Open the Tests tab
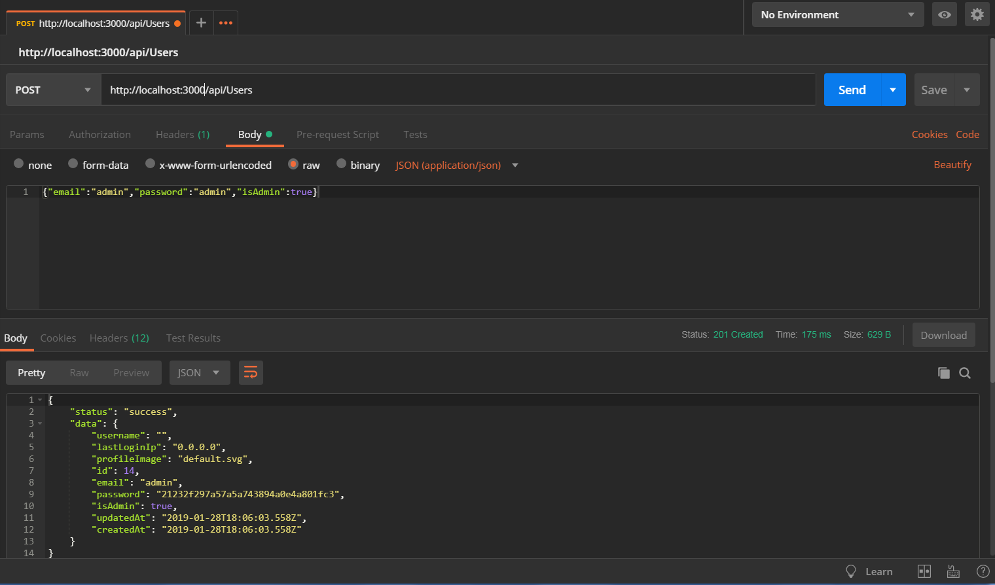Image resolution: width=995 pixels, height=585 pixels. [x=415, y=134]
